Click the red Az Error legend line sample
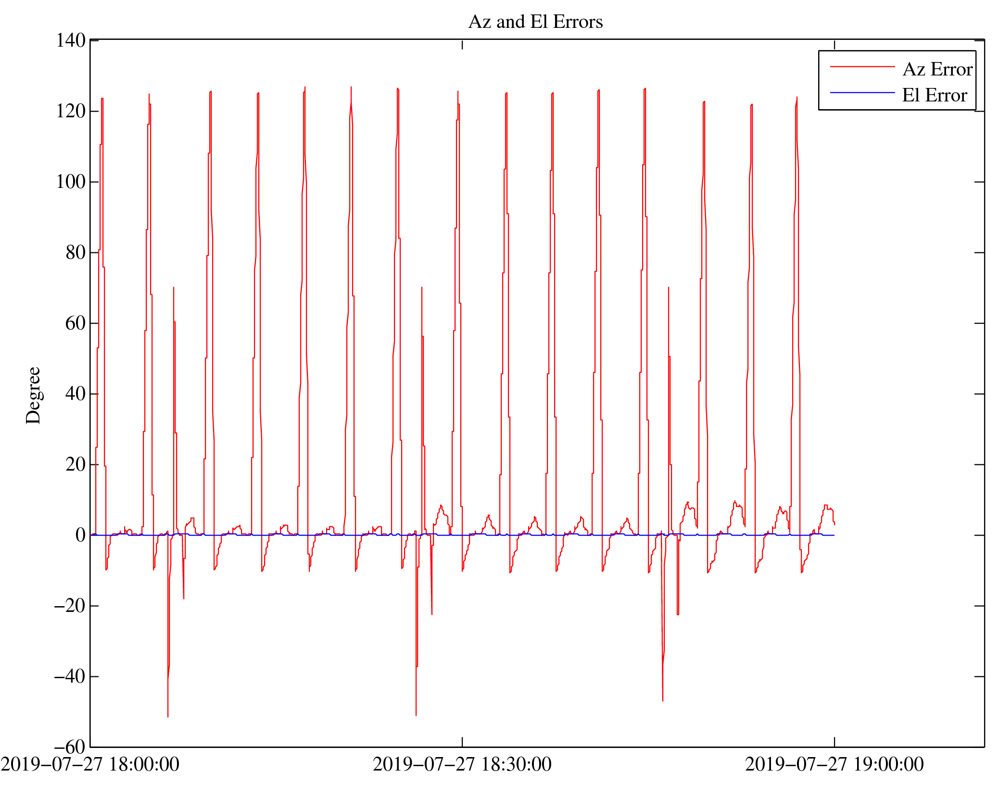This screenshot has width=998, height=809. click(862, 67)
